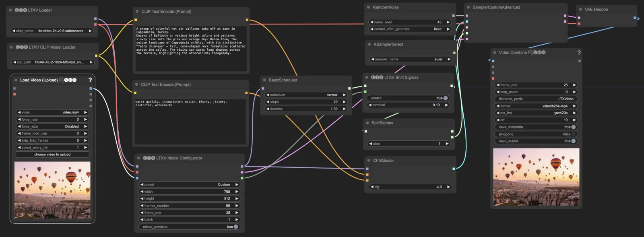Image resolution: width=644 pixels, height=237 pixels.
Task: Toggle pingpong option
Action: tap(536, 134)
